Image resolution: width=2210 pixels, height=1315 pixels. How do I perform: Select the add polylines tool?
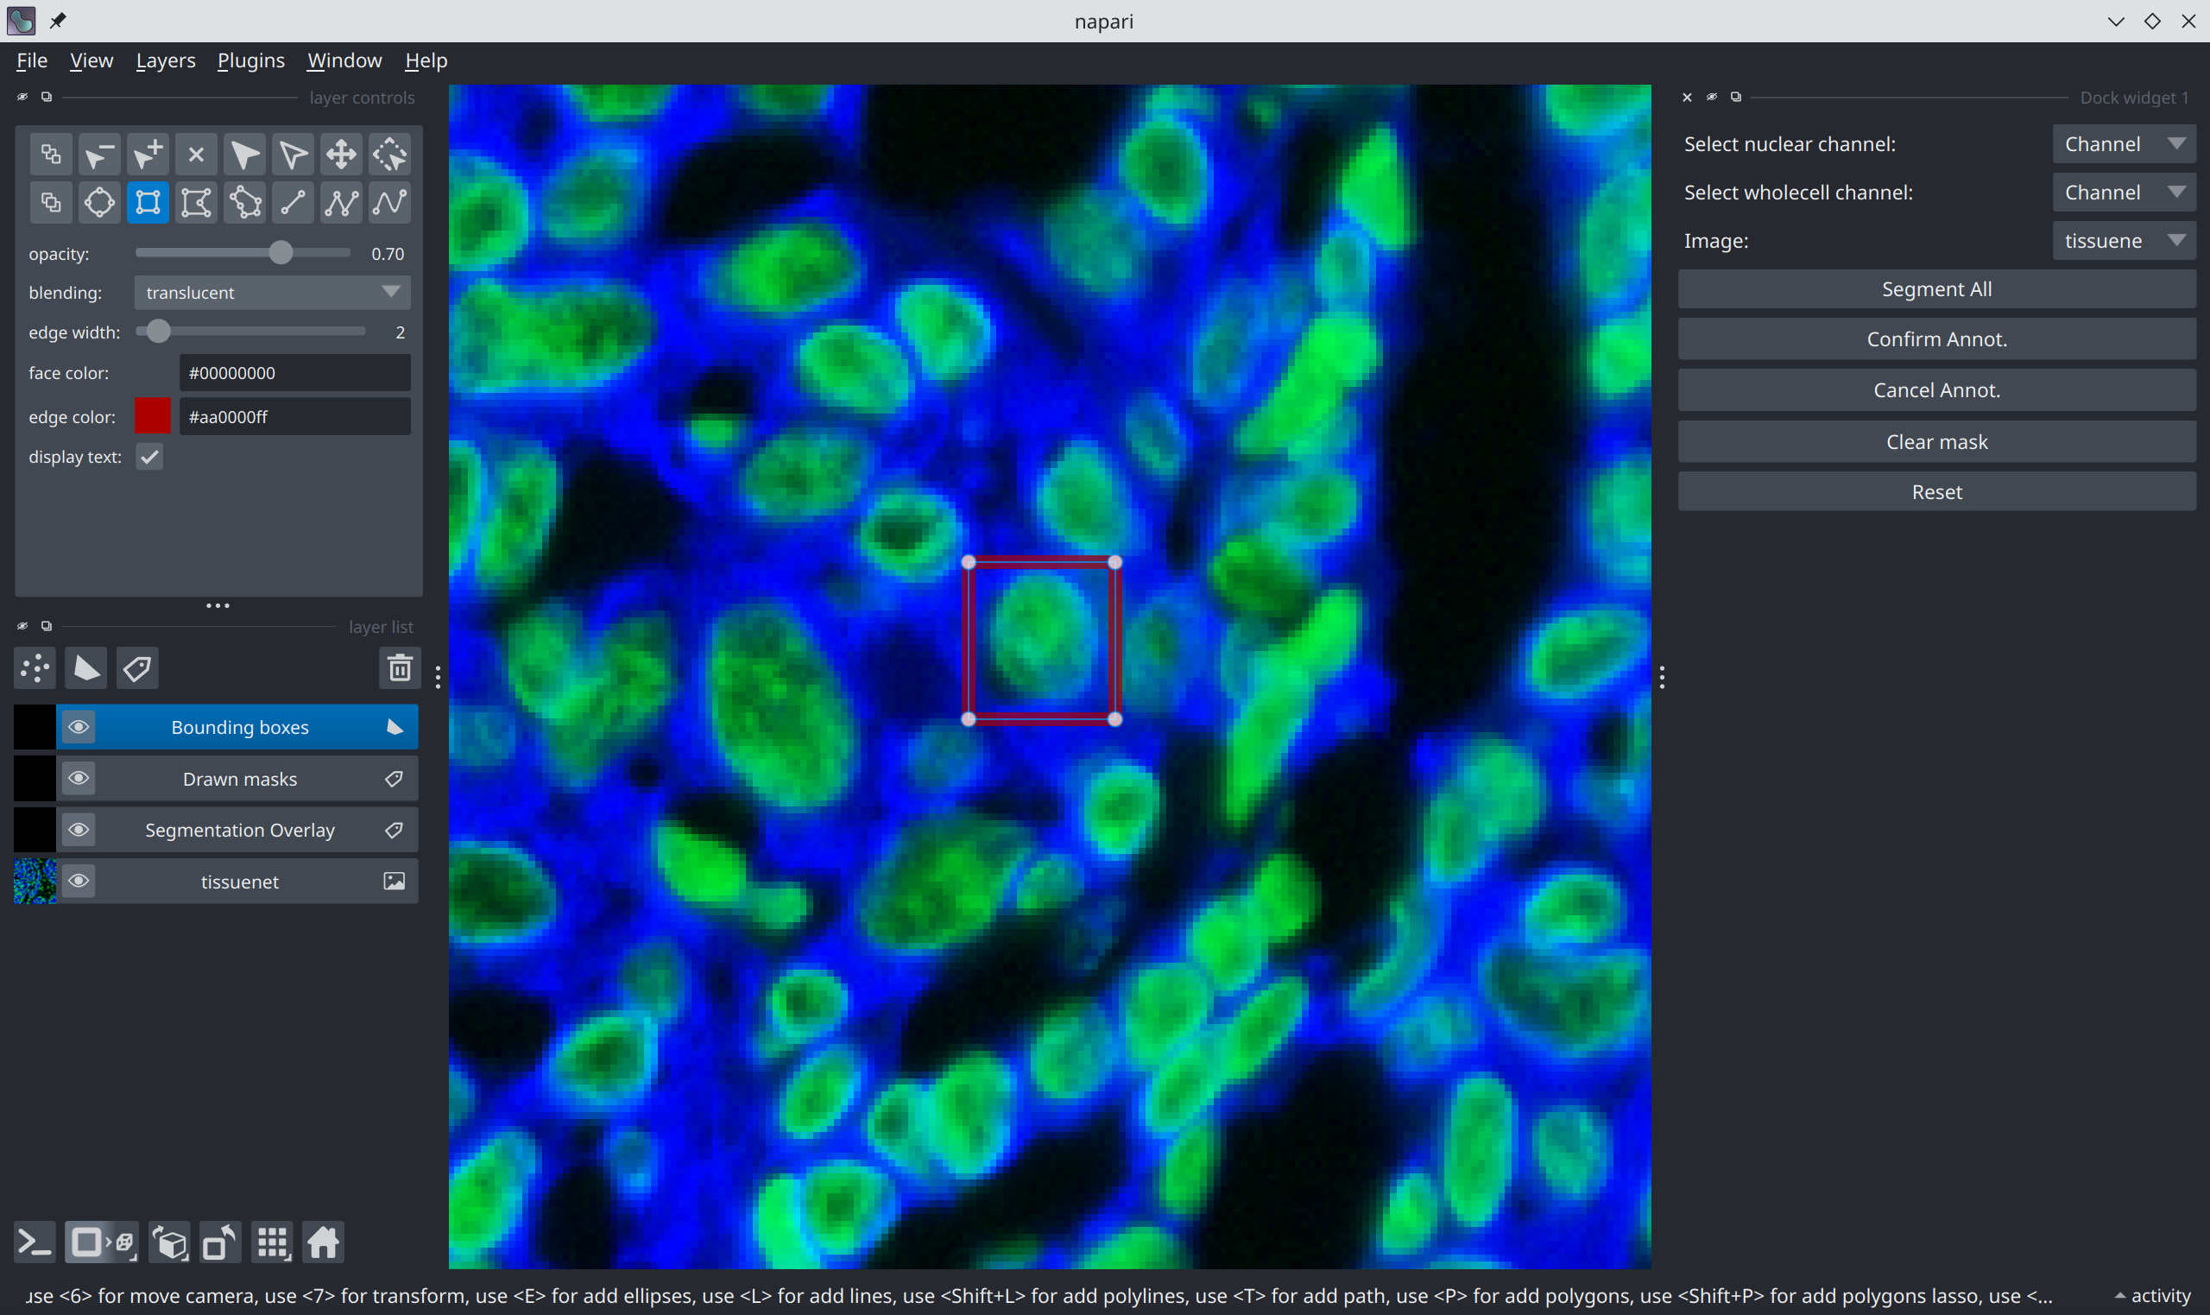pos(341,203)
